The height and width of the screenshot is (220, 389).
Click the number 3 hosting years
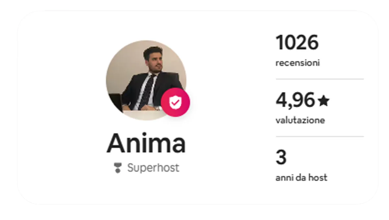tap(281, 158)
